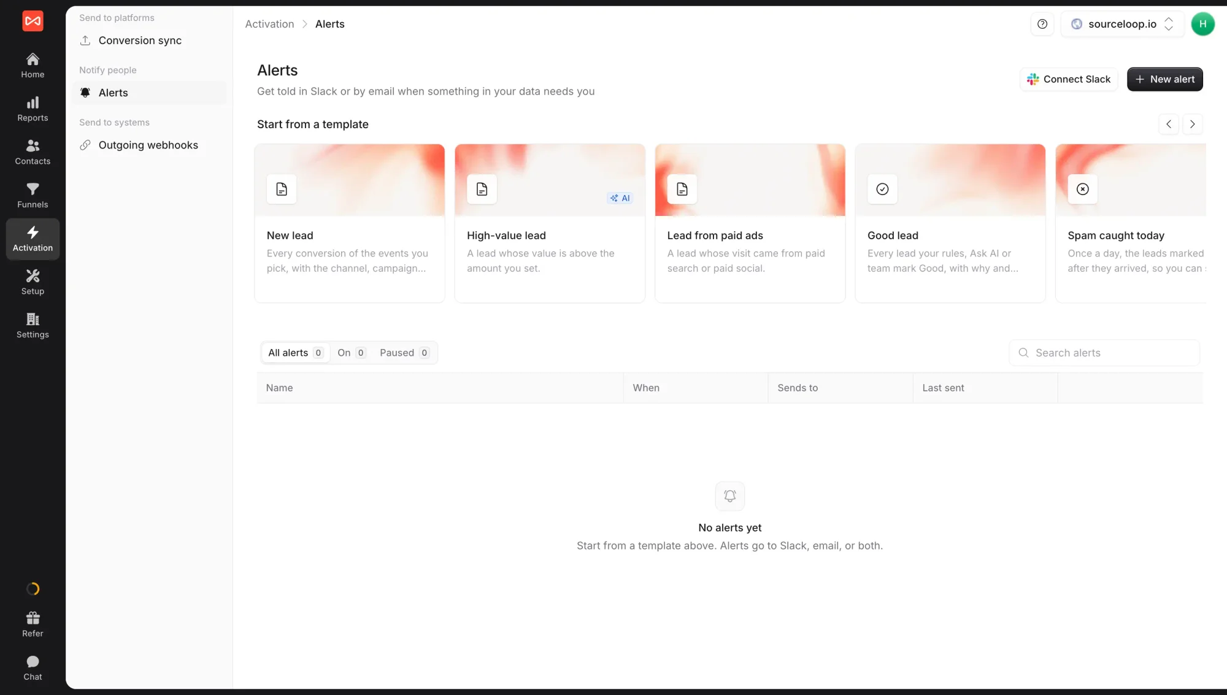Screen dimensions: 1227x695
Task: Choose the High-value lead template card
Action: 550,223
